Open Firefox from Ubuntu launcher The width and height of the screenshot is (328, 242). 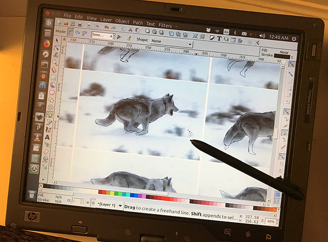coord(47,44)
